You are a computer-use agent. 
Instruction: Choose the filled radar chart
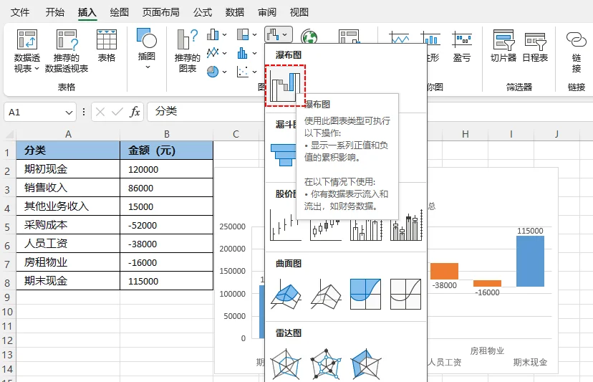point(365,364)
